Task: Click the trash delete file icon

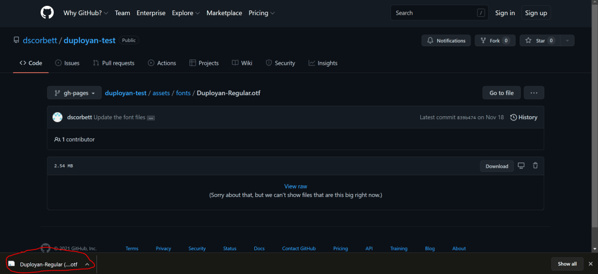Action: (535, 166)
